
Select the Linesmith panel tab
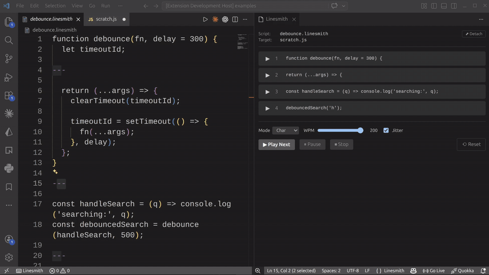[x=277, y=19]
